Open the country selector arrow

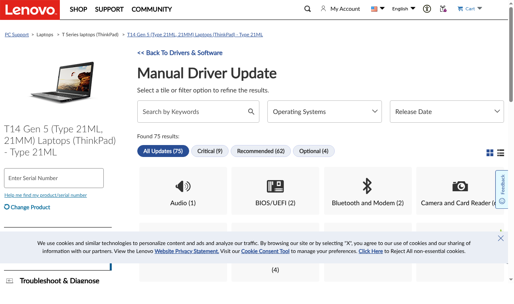382,8
